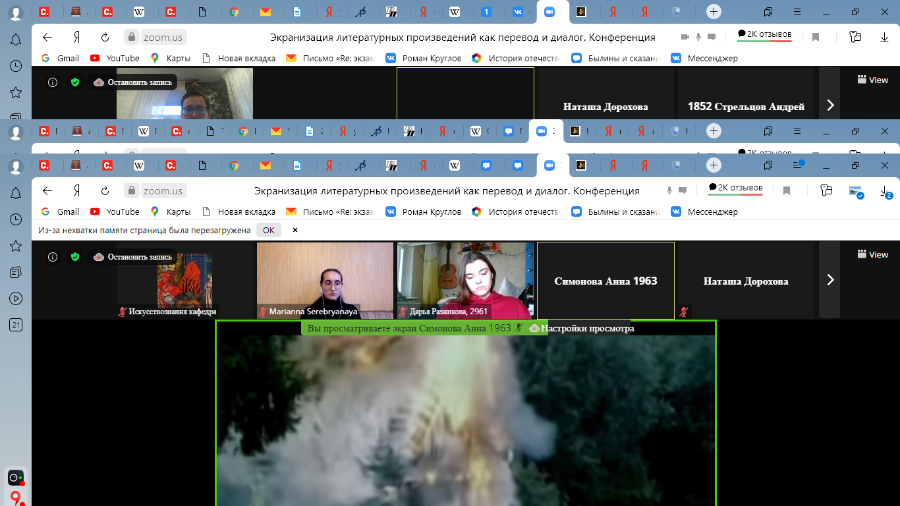Open Письмо «Re: экзам bookmark, front window

coord(330,211)
